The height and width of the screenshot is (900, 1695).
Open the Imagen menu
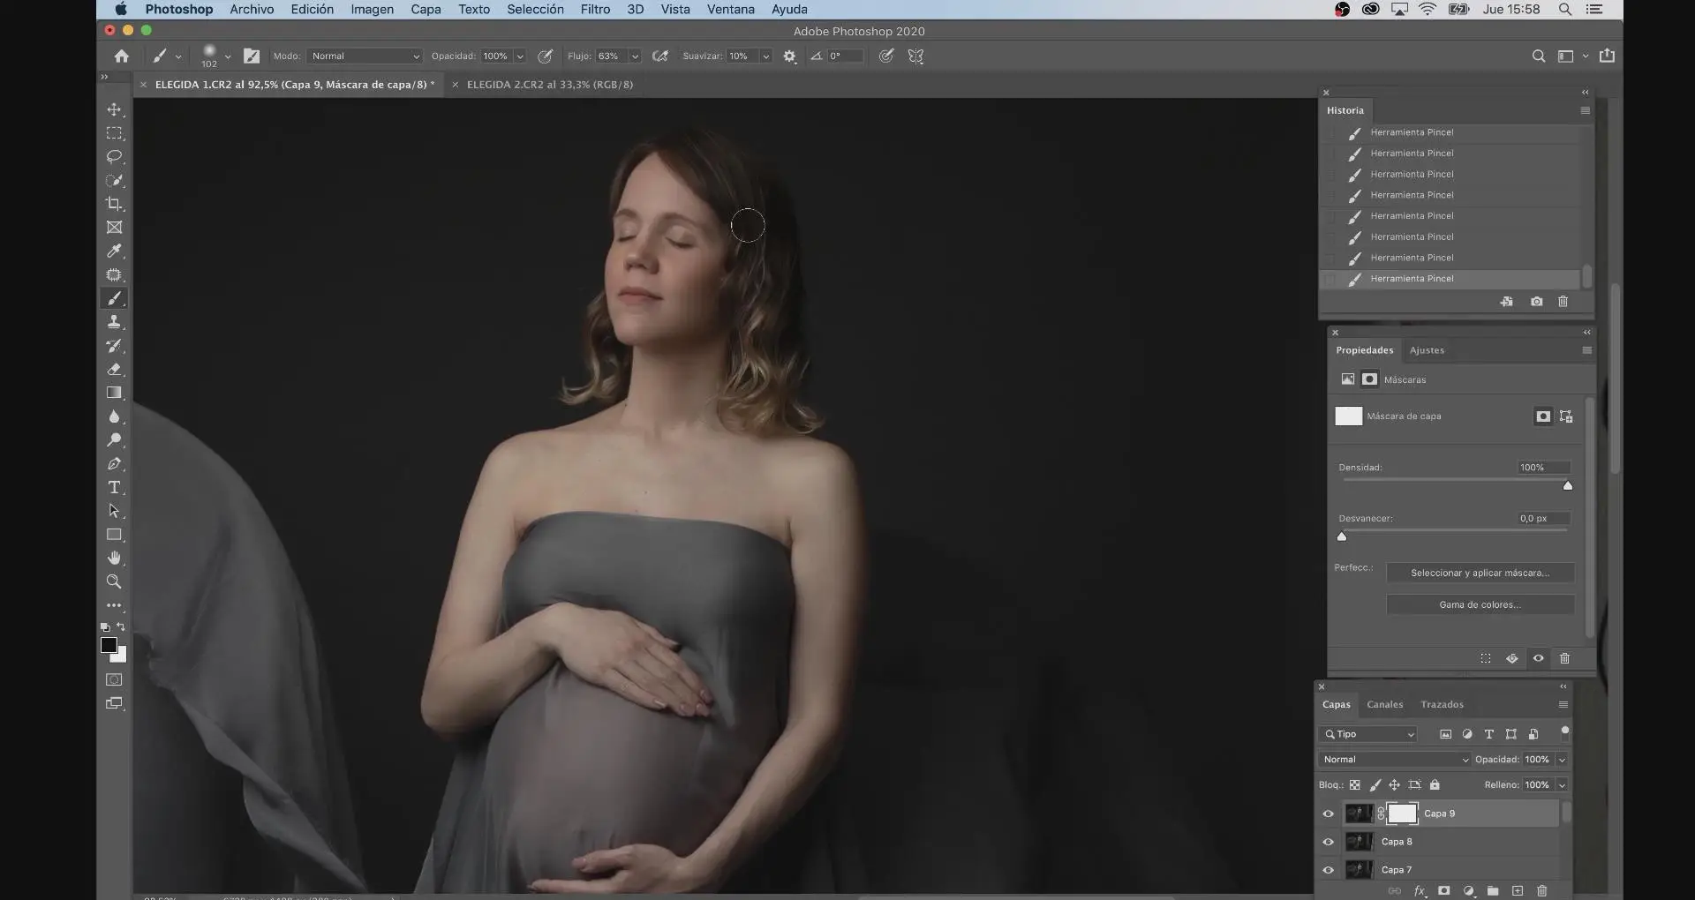pyautogui.click(x=372, y=9)
